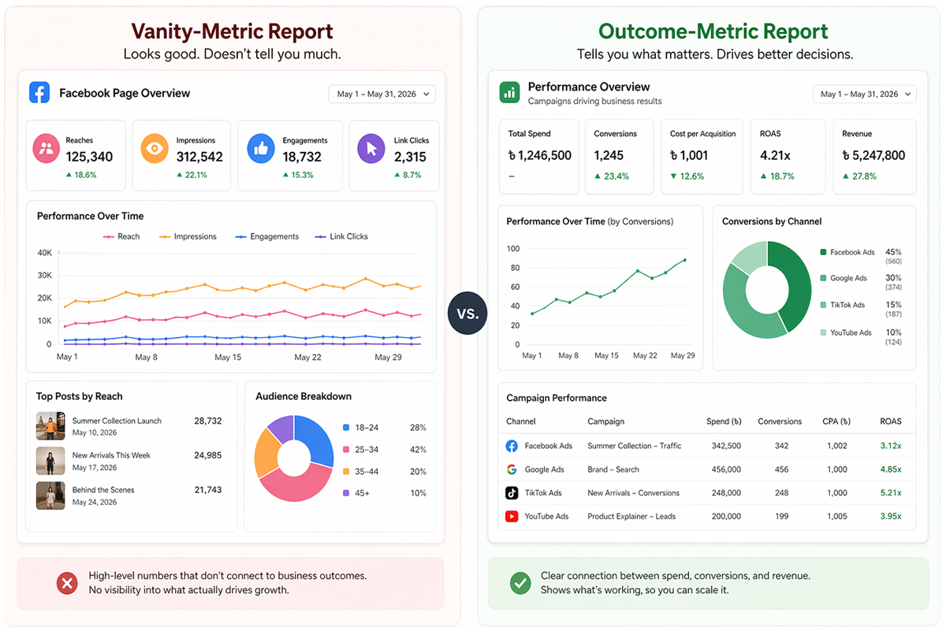This screenshot has width=946, height=634.
Task: Click the Facebook Page Overview logo icon
Action: click(39, 93)
